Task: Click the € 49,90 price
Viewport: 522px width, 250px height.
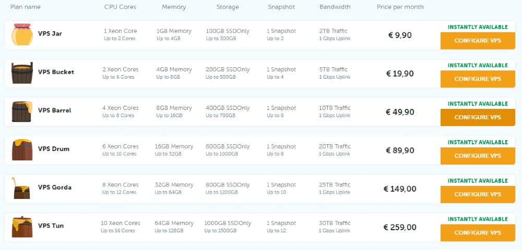Action: pyautogui.click(x=400, y=112)
